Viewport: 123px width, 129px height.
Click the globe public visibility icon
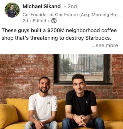point(54,21)
